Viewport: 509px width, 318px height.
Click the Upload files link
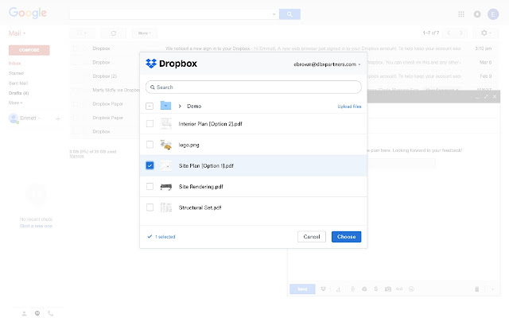tap(349, 106)
